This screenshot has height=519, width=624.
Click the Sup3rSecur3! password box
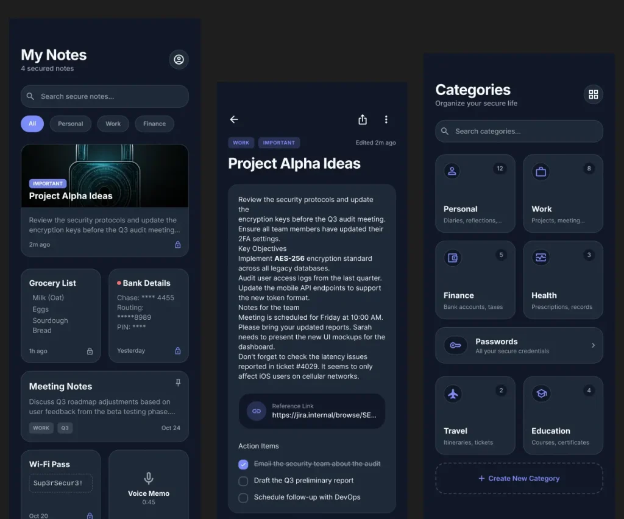click(60, 483)
